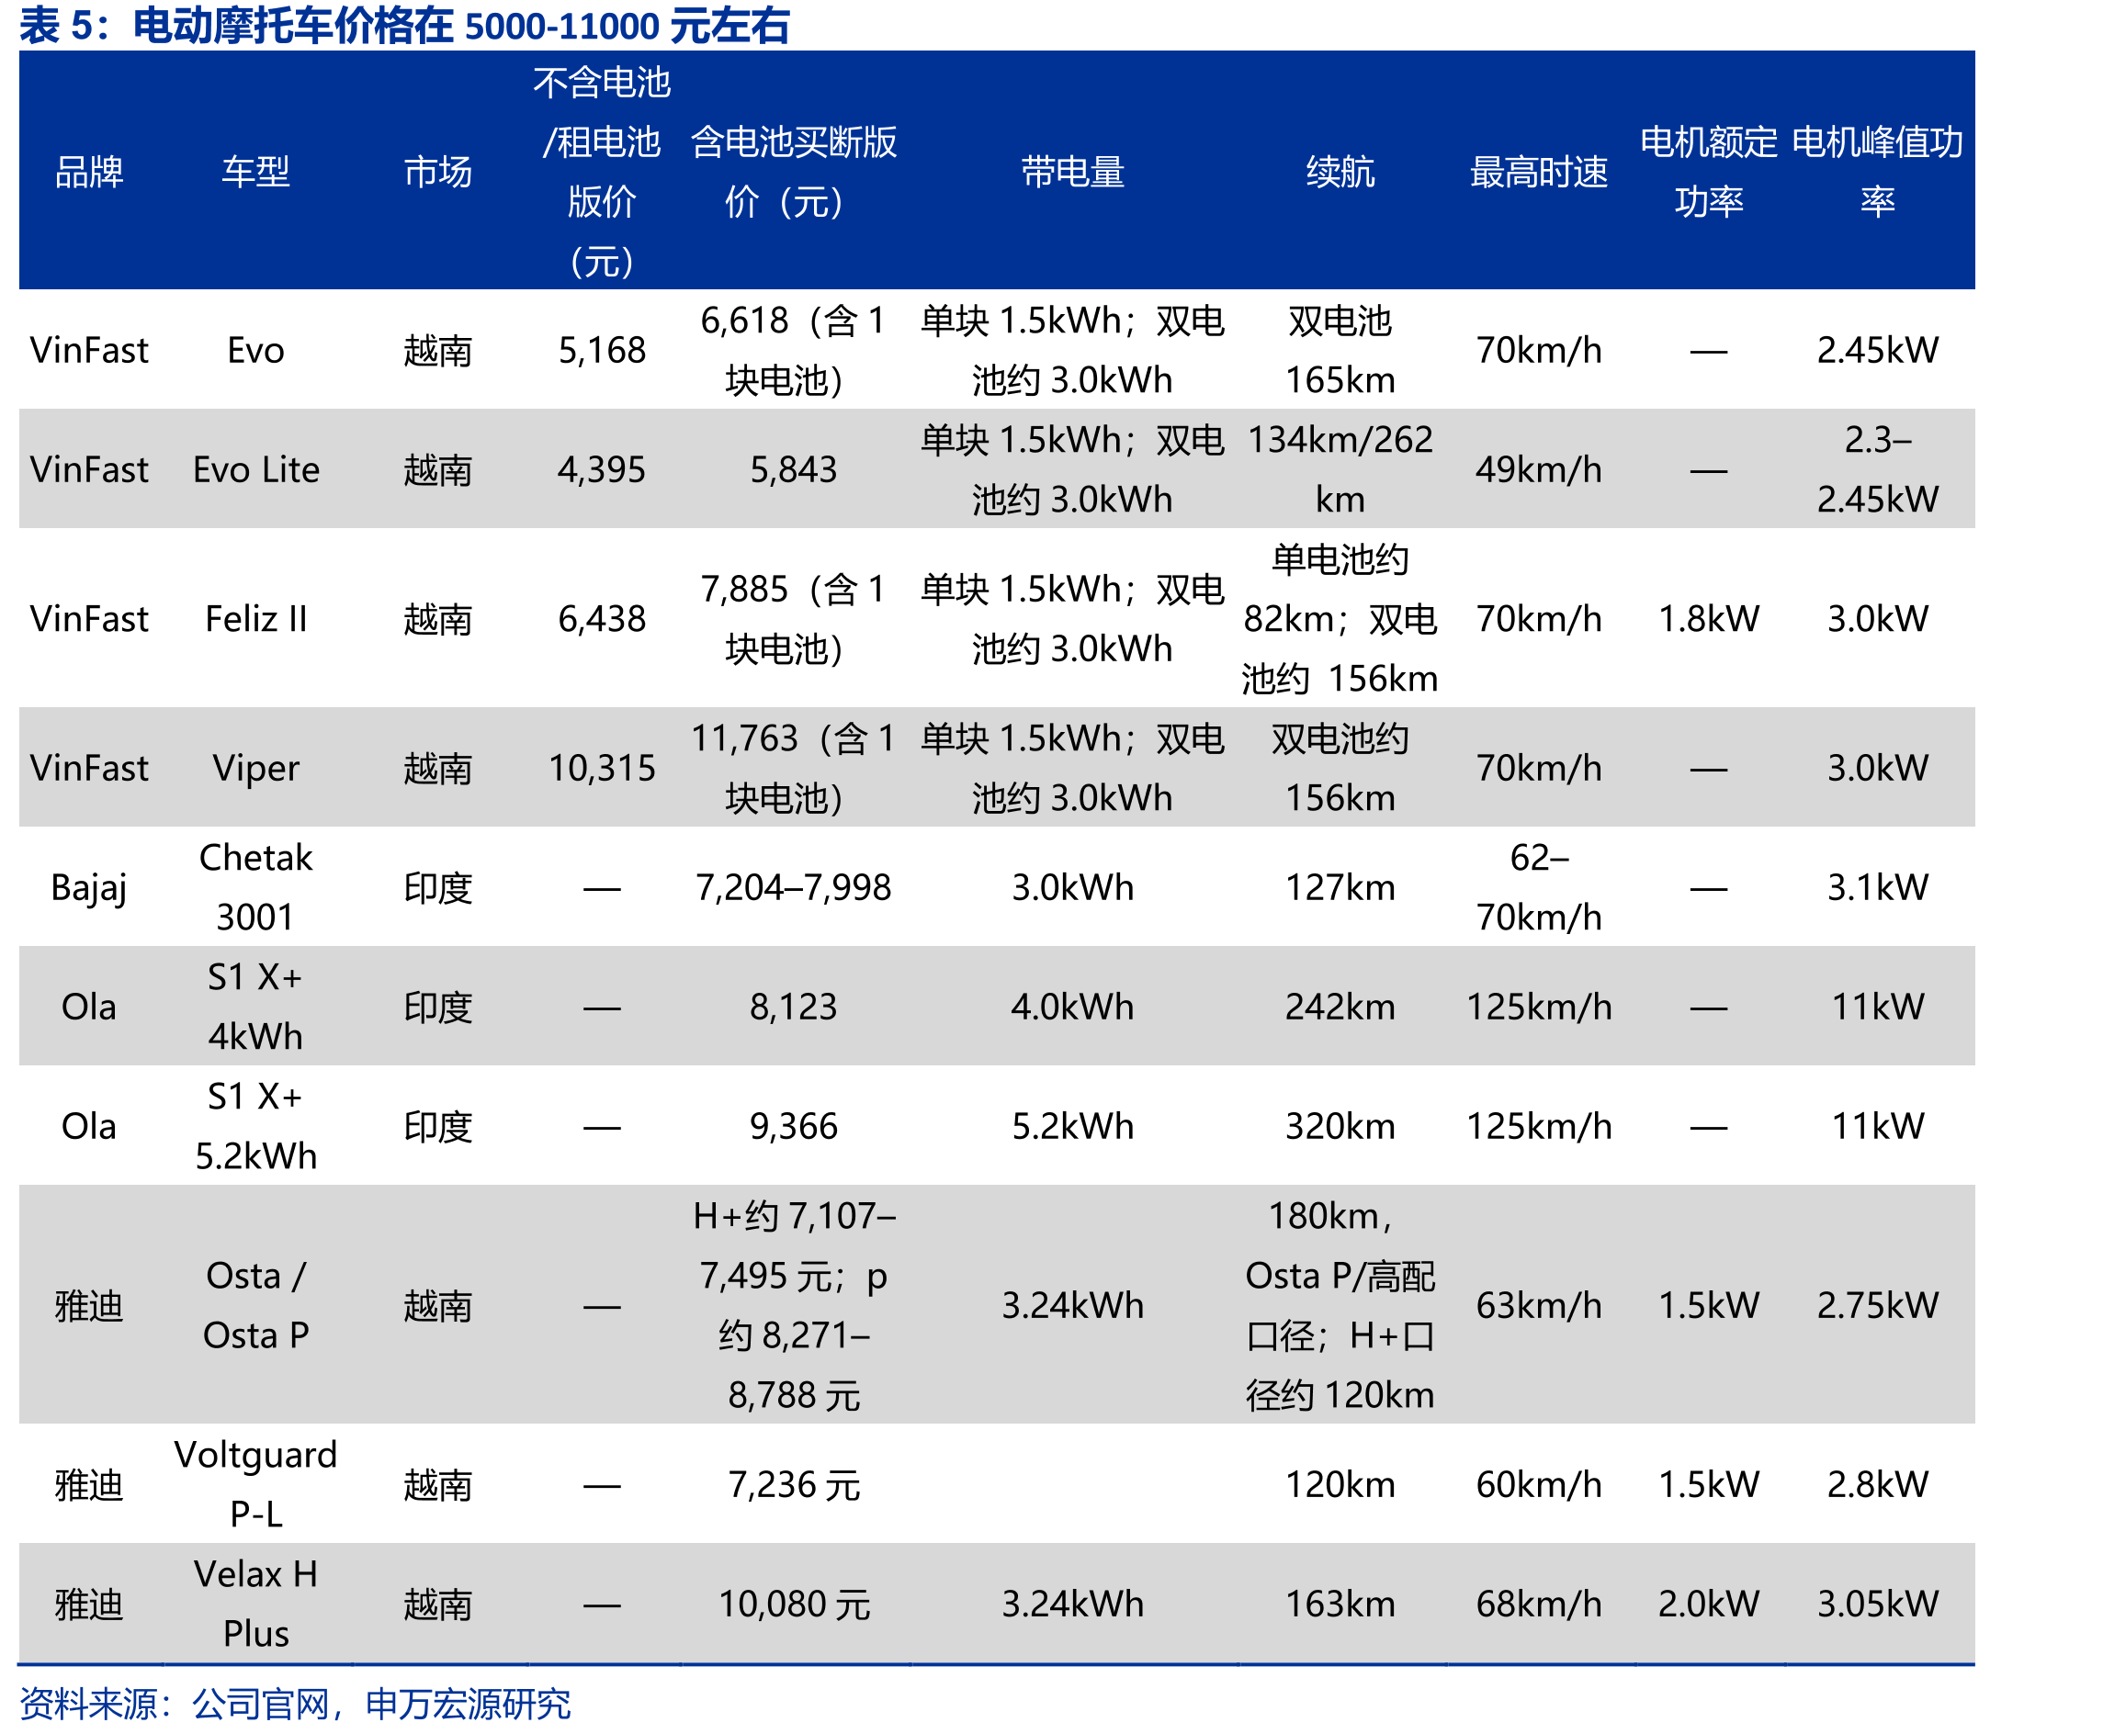Click the '电机额定功率' column header

(x=1708, y=172)
